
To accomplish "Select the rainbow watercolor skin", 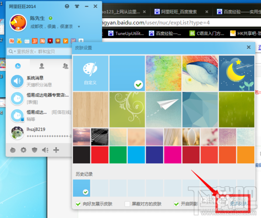I will 163,73.
